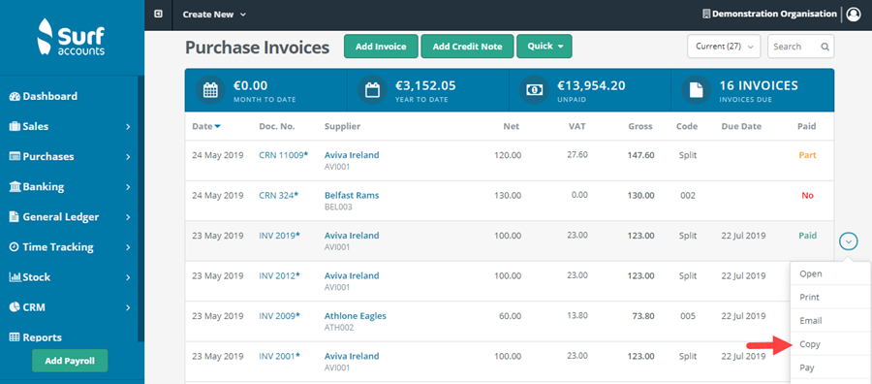Select Email in the row actions menu
This screenshot has width=872, height=384.
click(x=810, y=321)
